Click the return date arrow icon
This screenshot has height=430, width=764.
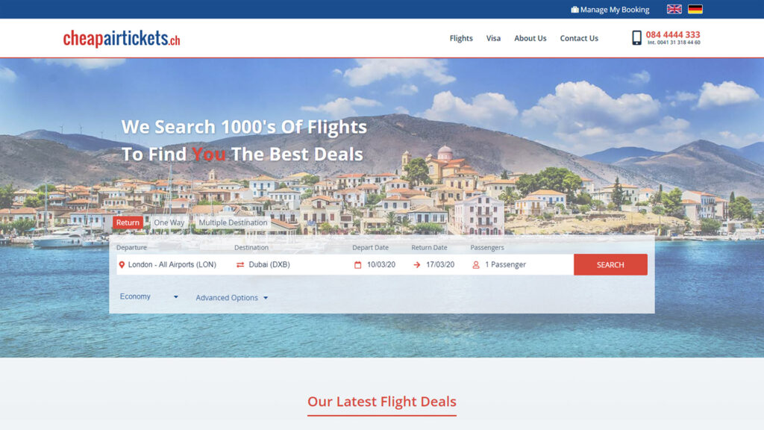(x=416, y=265)
